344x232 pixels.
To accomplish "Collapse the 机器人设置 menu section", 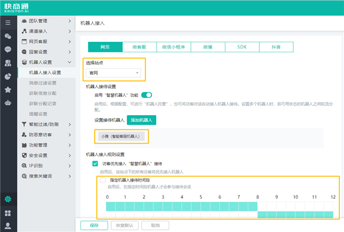I will click(45, 62).
